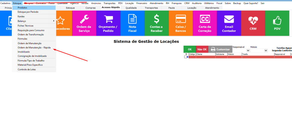Open the Nota Fiscal document tile
Image resolution: width=292 pixels, height=128 pixels.
[132, 23]
